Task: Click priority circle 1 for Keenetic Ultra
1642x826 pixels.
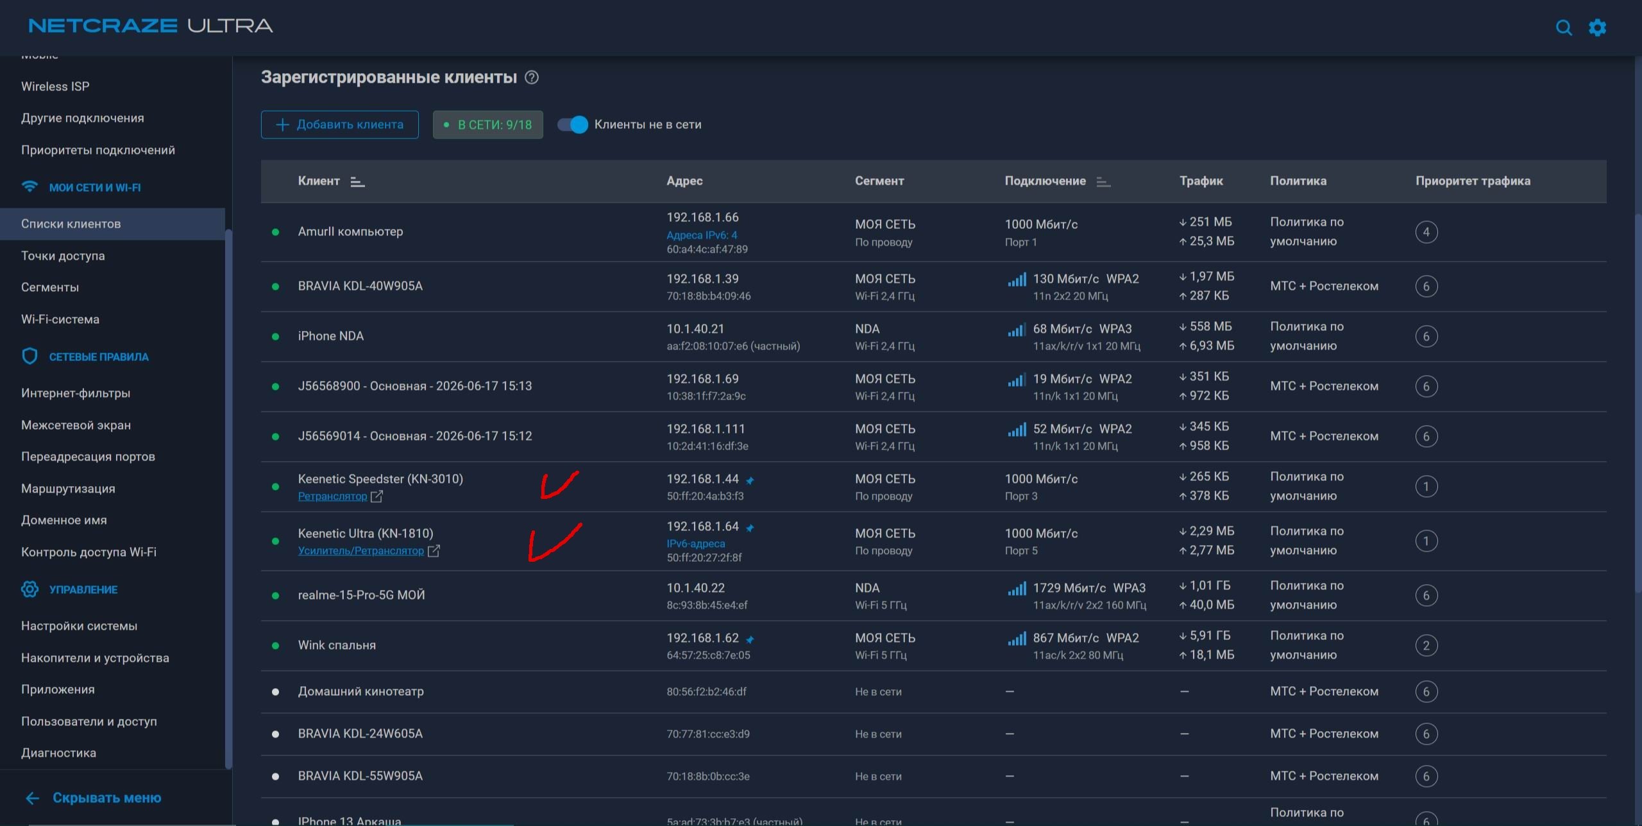Action: 1426,541
